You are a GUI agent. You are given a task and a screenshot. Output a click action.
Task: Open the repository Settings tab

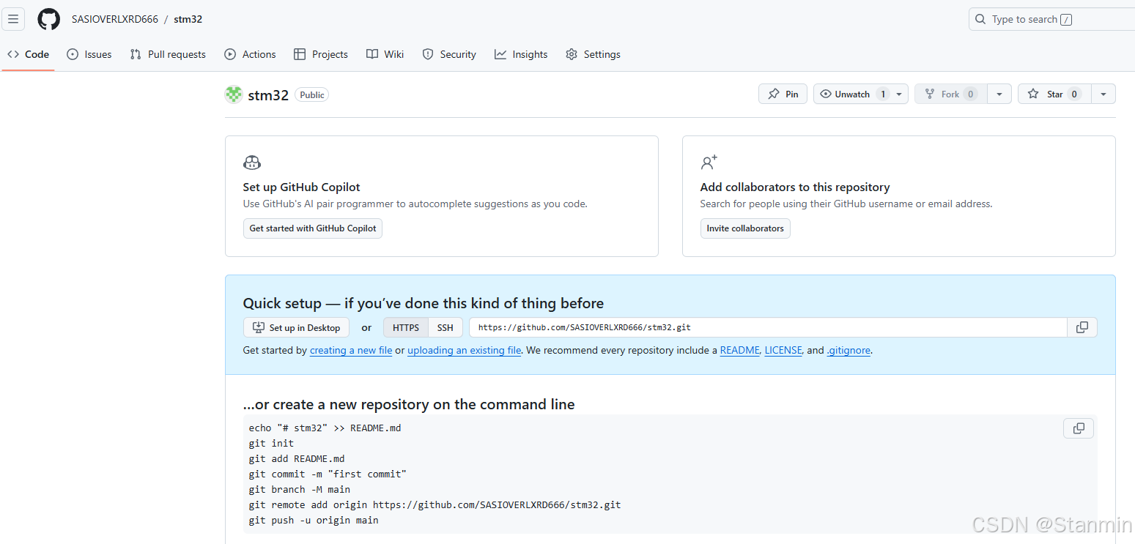(594, 54)
